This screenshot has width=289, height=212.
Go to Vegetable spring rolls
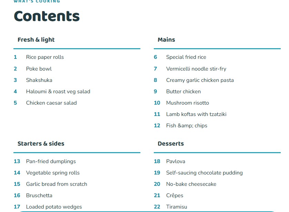point(53,173)
